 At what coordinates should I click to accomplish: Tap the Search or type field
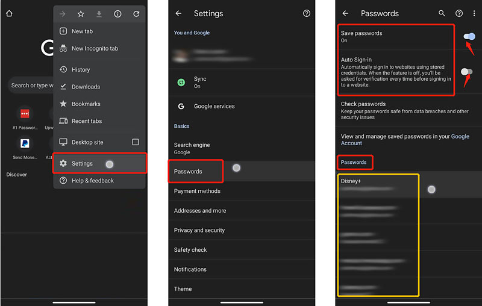point(31,85)
